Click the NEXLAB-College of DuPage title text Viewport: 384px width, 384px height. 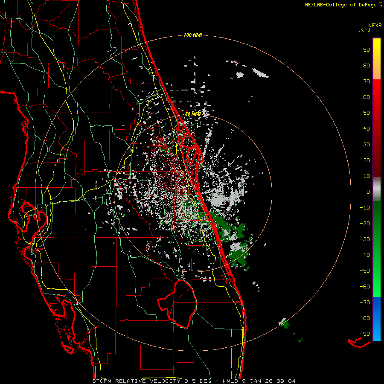pyautogui.click(x=340, y=5)
